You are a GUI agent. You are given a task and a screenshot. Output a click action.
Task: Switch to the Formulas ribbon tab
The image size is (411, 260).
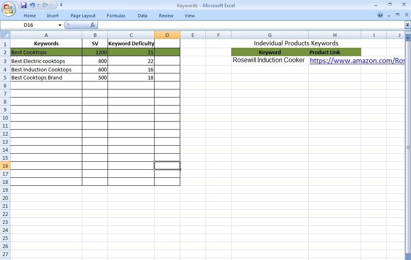(x=116, y=15)
